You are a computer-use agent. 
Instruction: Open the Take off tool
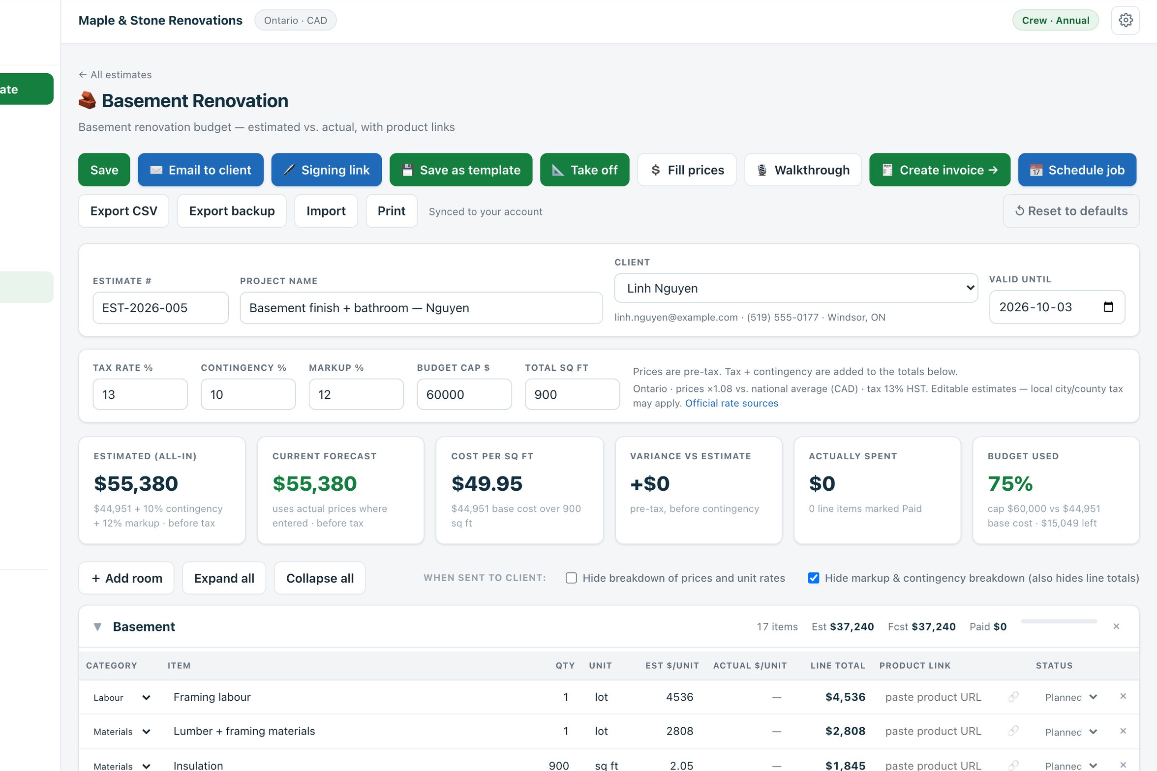coord(584,170)
